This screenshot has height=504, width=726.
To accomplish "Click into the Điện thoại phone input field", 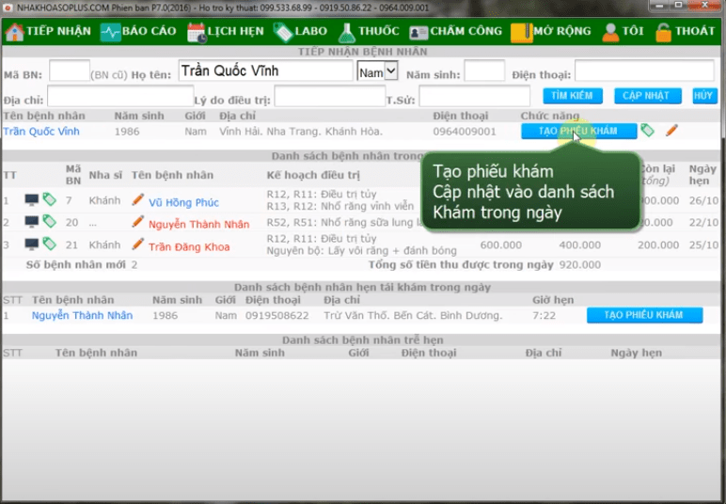I will tap(645, 71).
